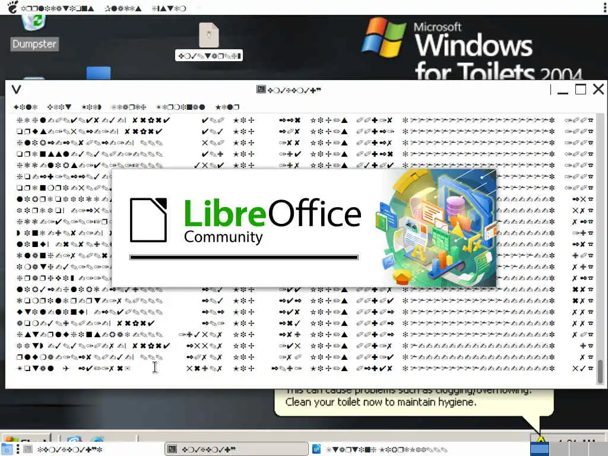Screen dimensions: 608x456
Task: Click the terminal's vertical scrollbar thumb
Action: pyautogui.click(x=600, y=371)
